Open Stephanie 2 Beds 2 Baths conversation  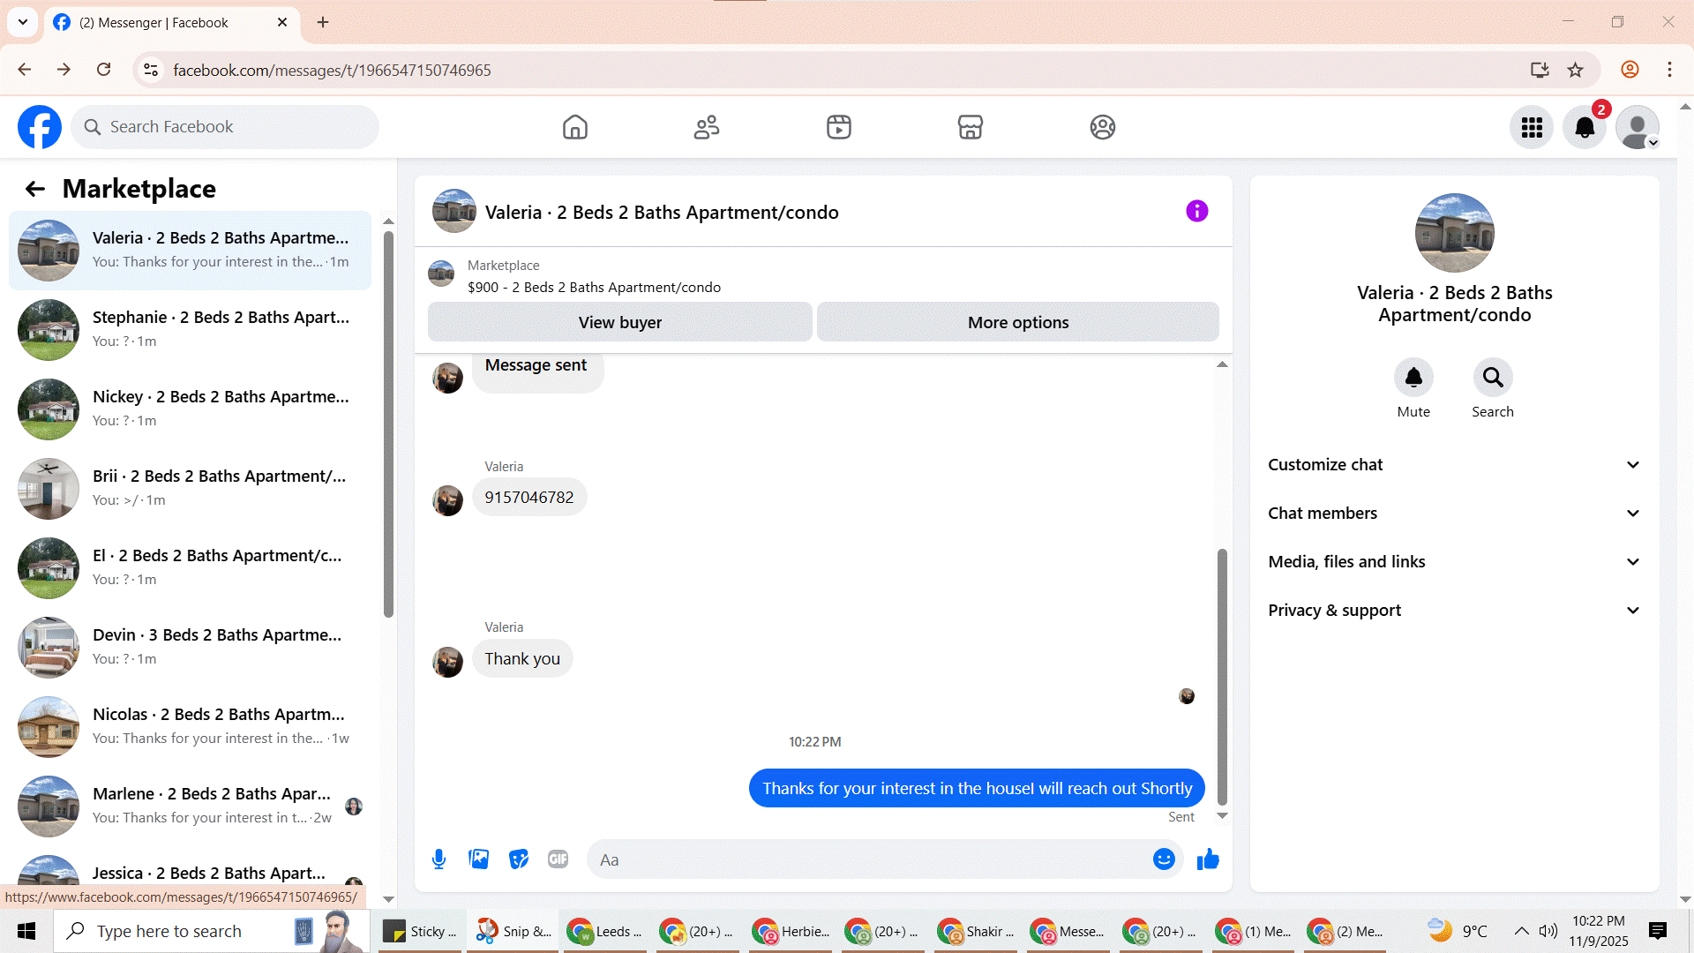point(190,330)
